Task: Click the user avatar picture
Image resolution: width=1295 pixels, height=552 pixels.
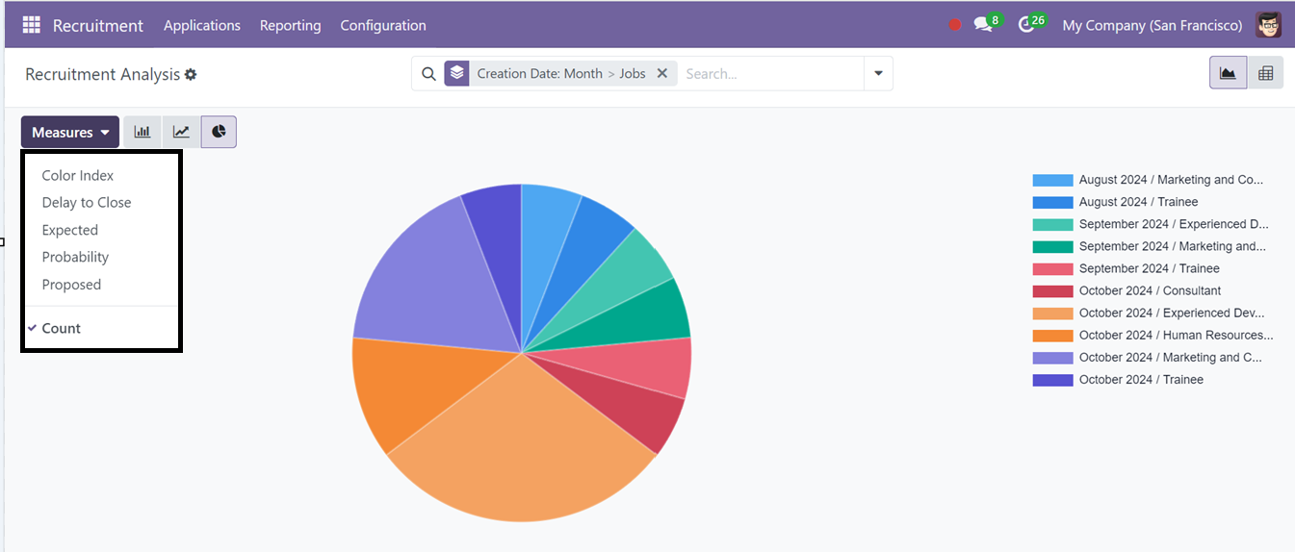Action: pos(1269,25)
